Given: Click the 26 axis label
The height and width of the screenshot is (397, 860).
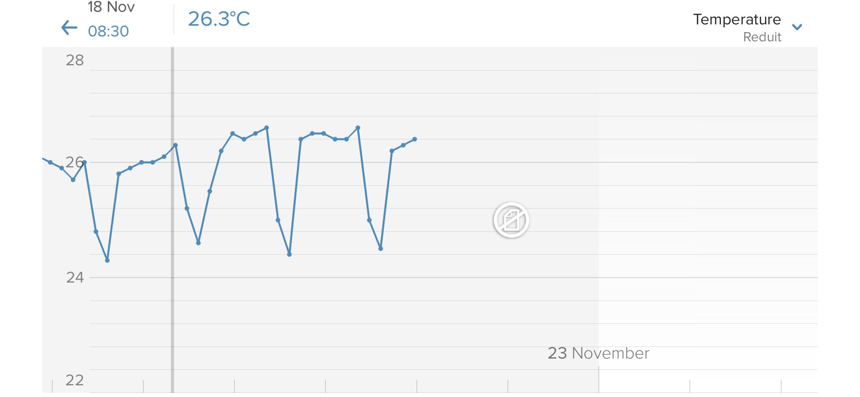Looking at the screenshot, I should pos(75,162).
